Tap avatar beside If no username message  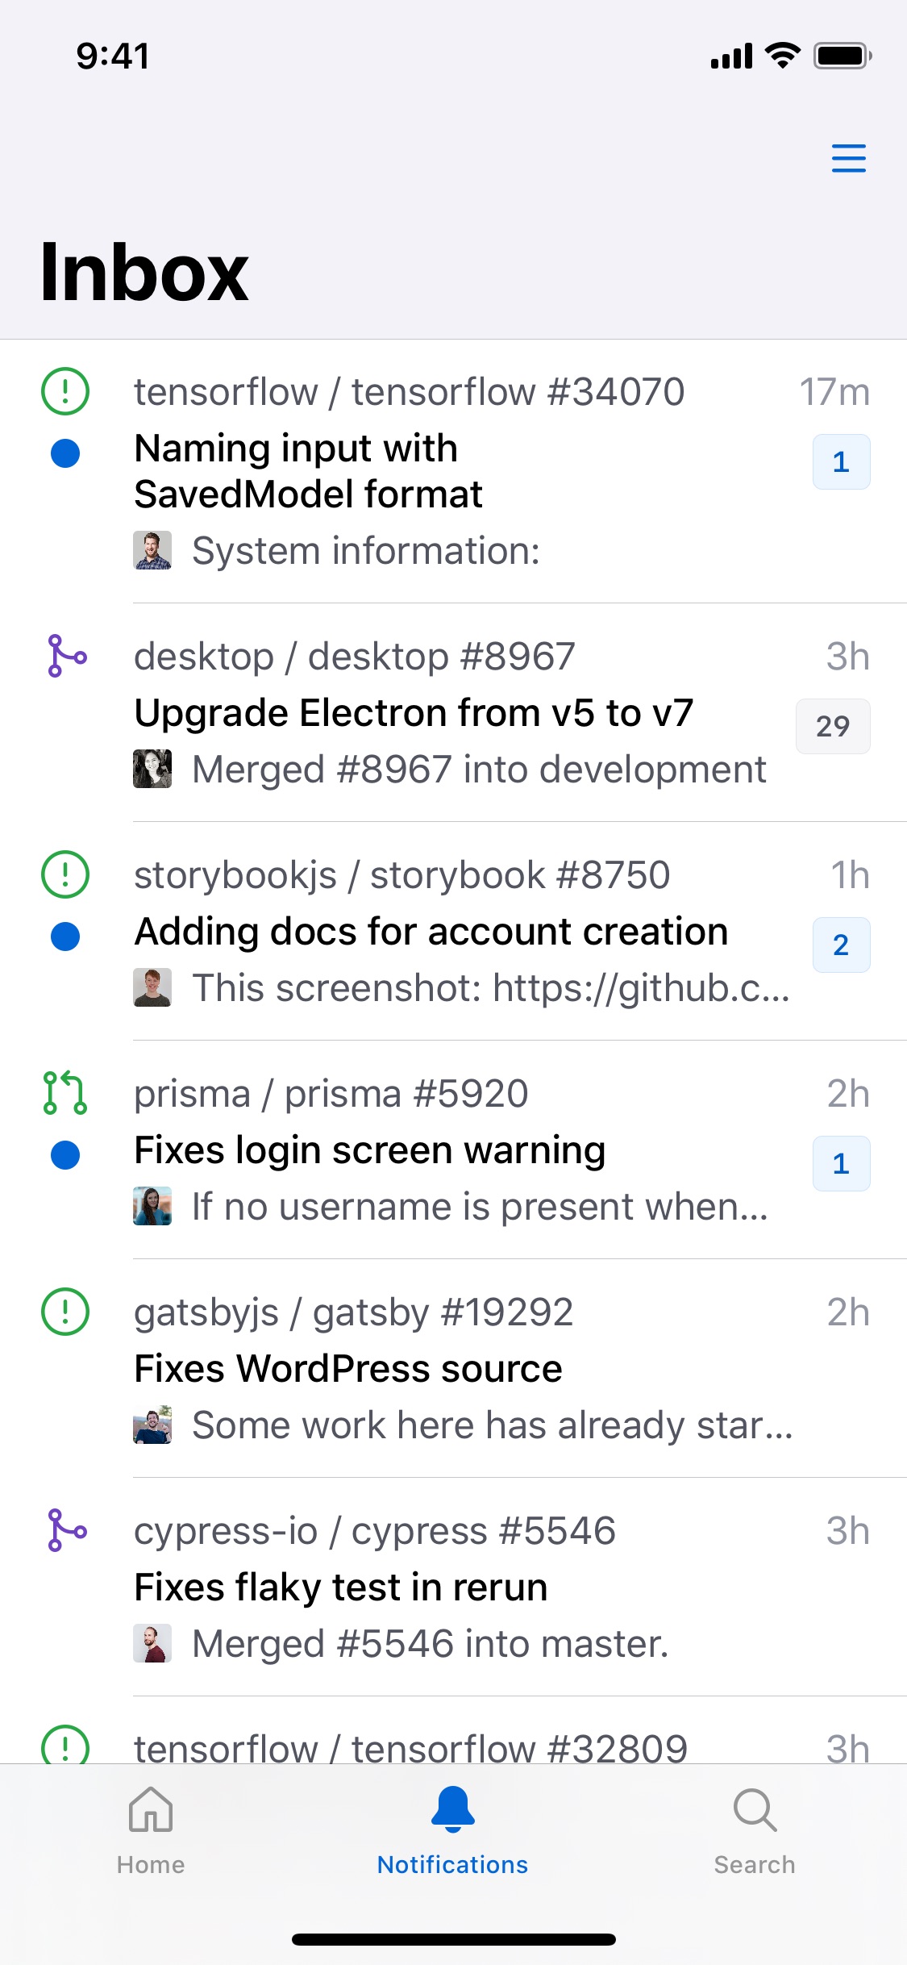152,1206
